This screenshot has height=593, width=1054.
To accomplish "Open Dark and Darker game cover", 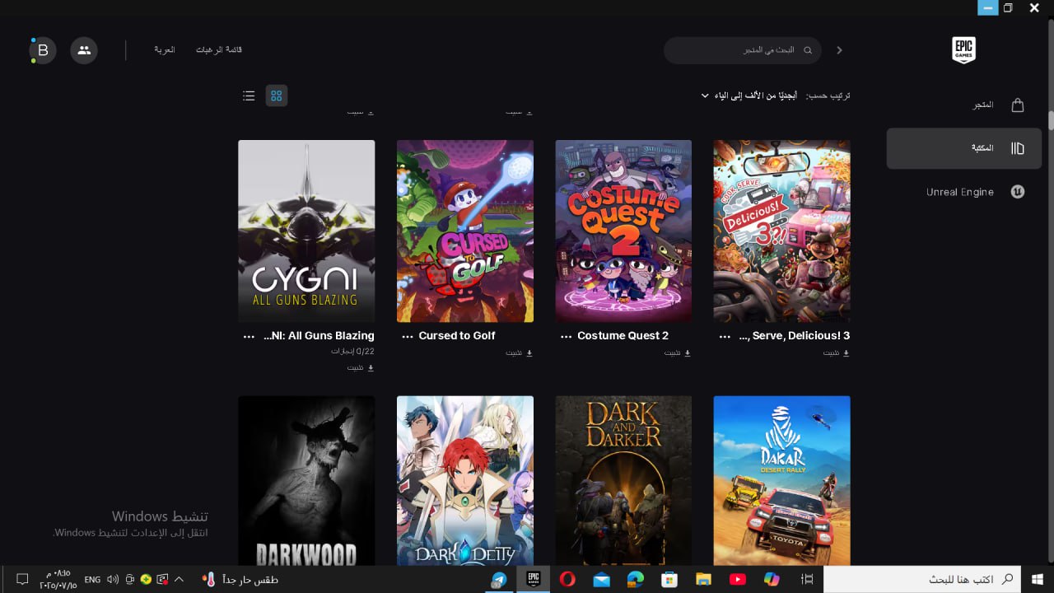I will click(x=623, y=480).
